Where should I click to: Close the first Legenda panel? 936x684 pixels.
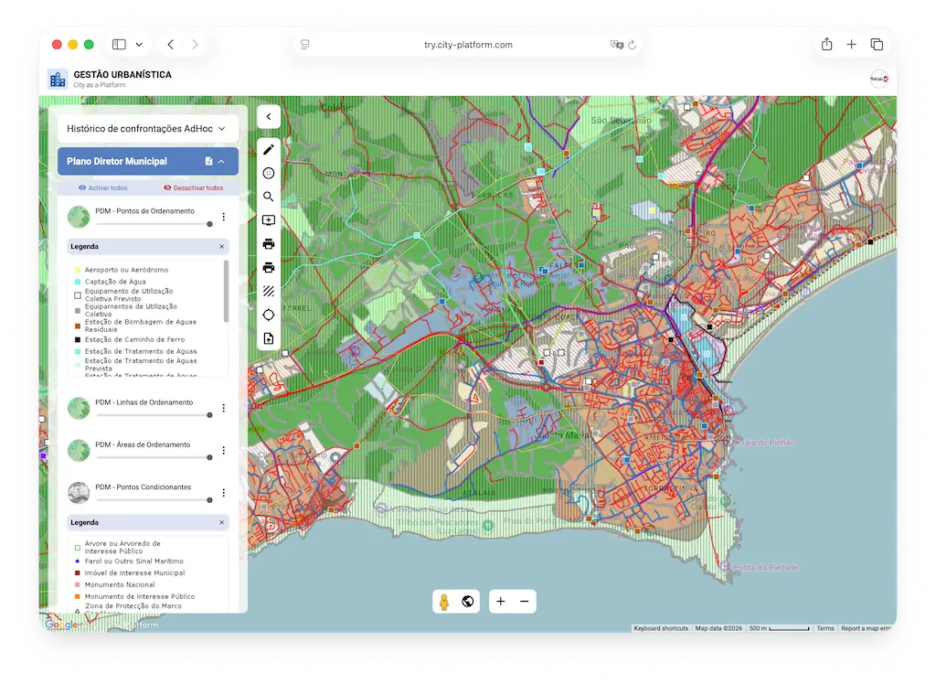[221, 247]
